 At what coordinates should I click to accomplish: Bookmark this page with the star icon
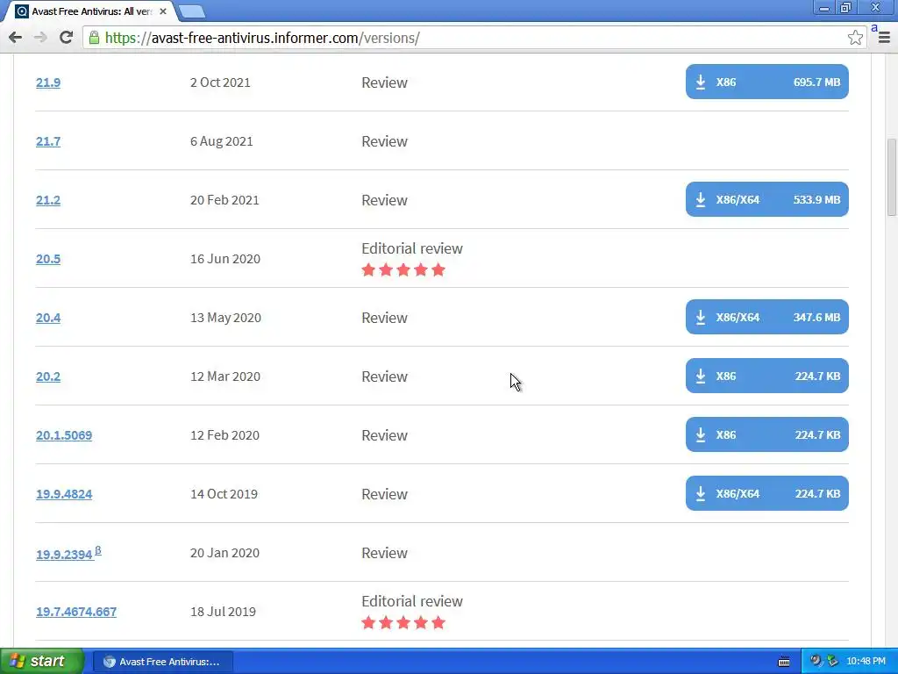coord(855,38)
